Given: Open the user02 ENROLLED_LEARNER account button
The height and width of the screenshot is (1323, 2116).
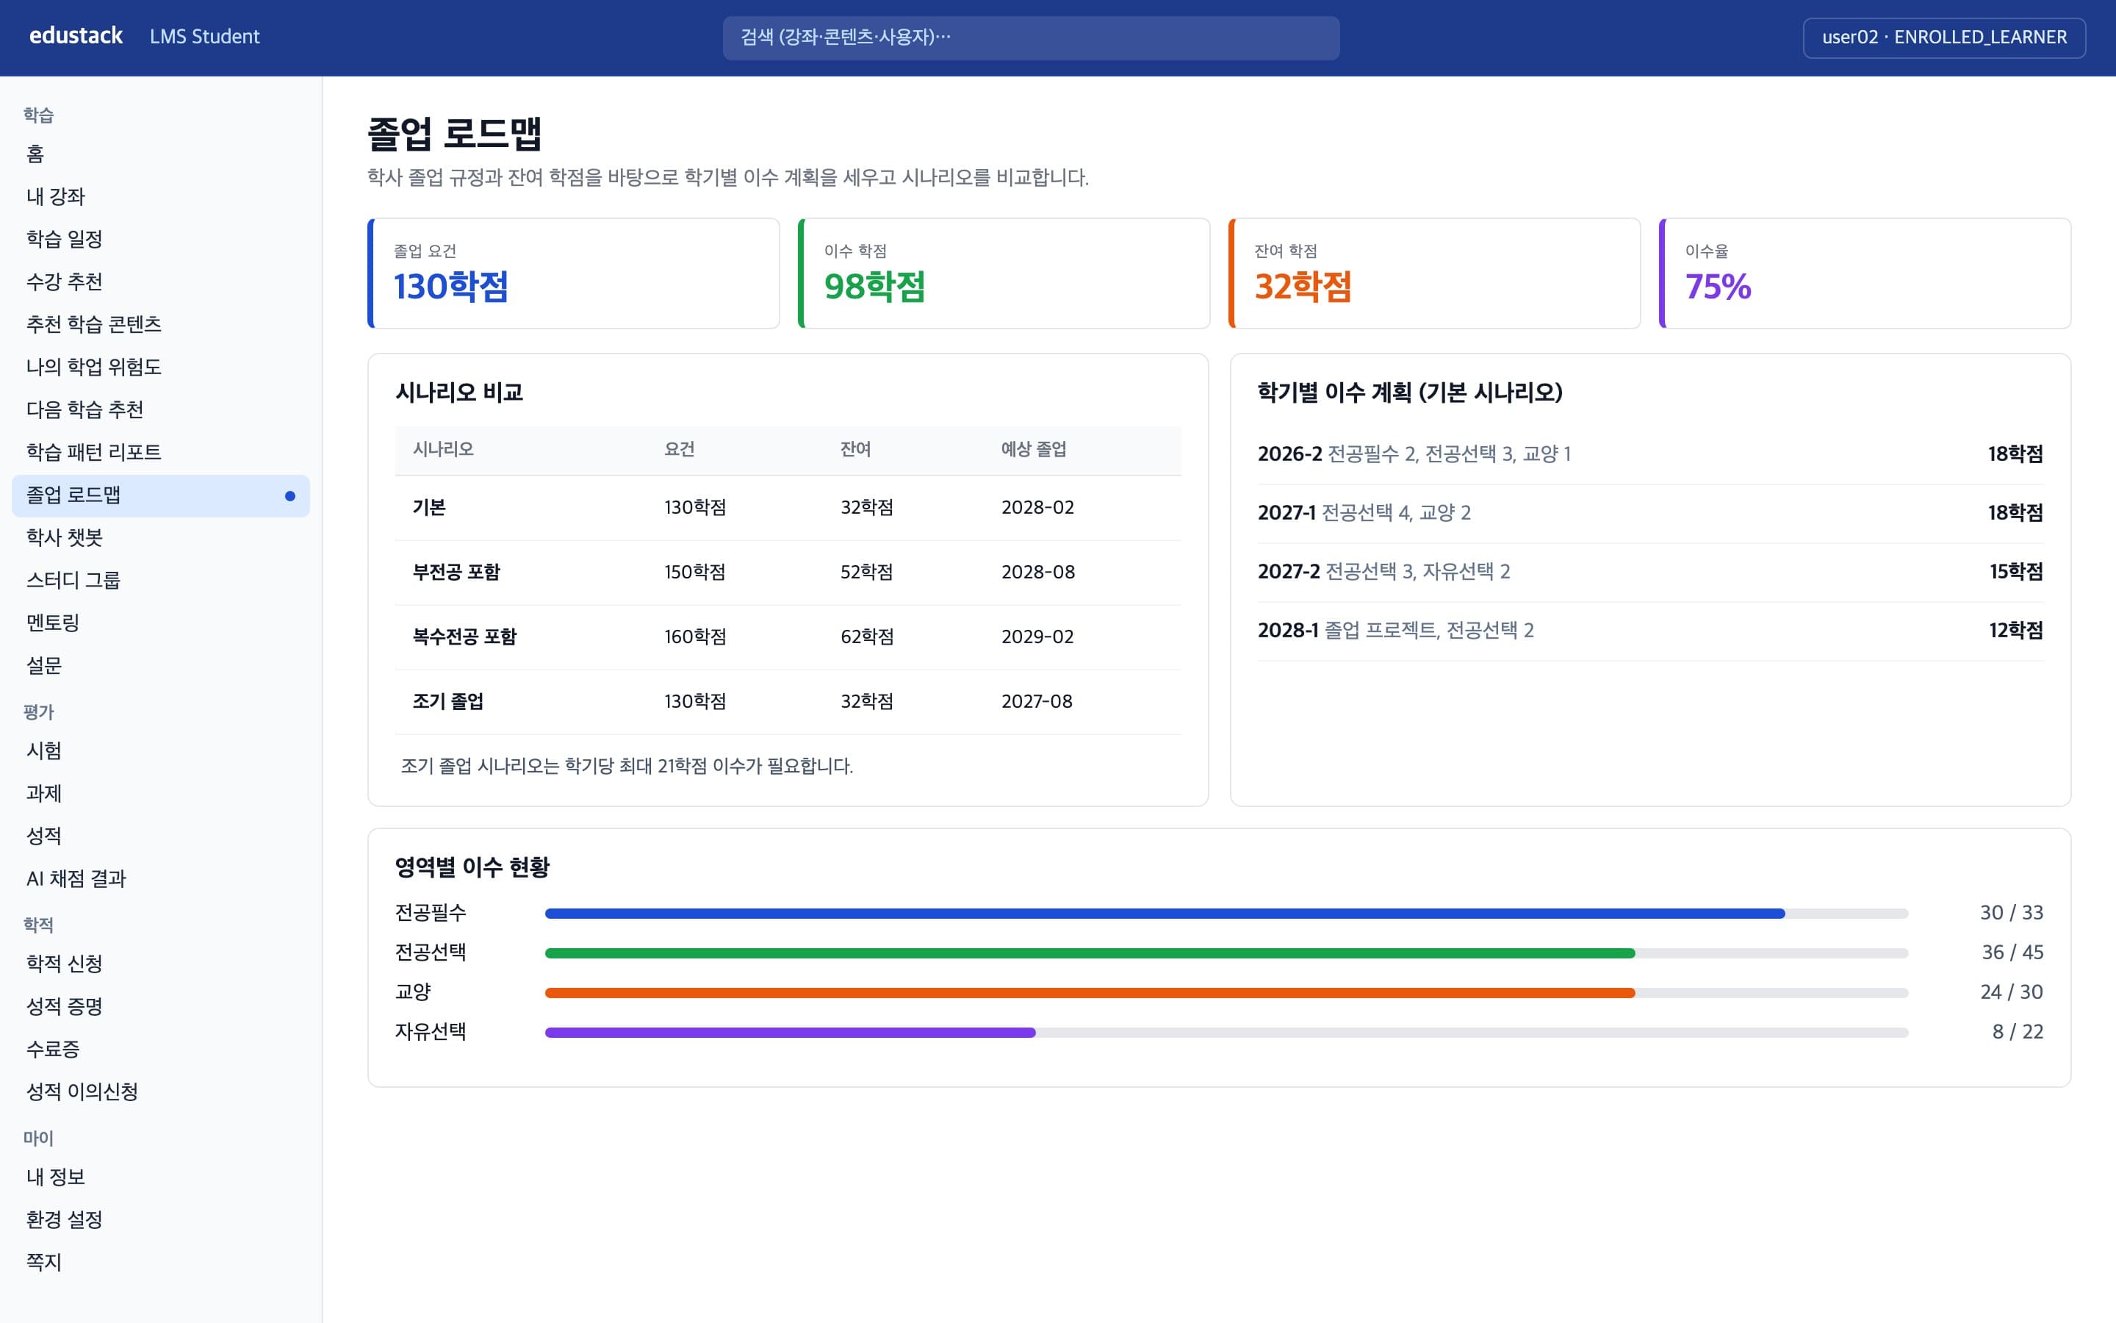Looking at the screenshot, I should (1944, 37).
